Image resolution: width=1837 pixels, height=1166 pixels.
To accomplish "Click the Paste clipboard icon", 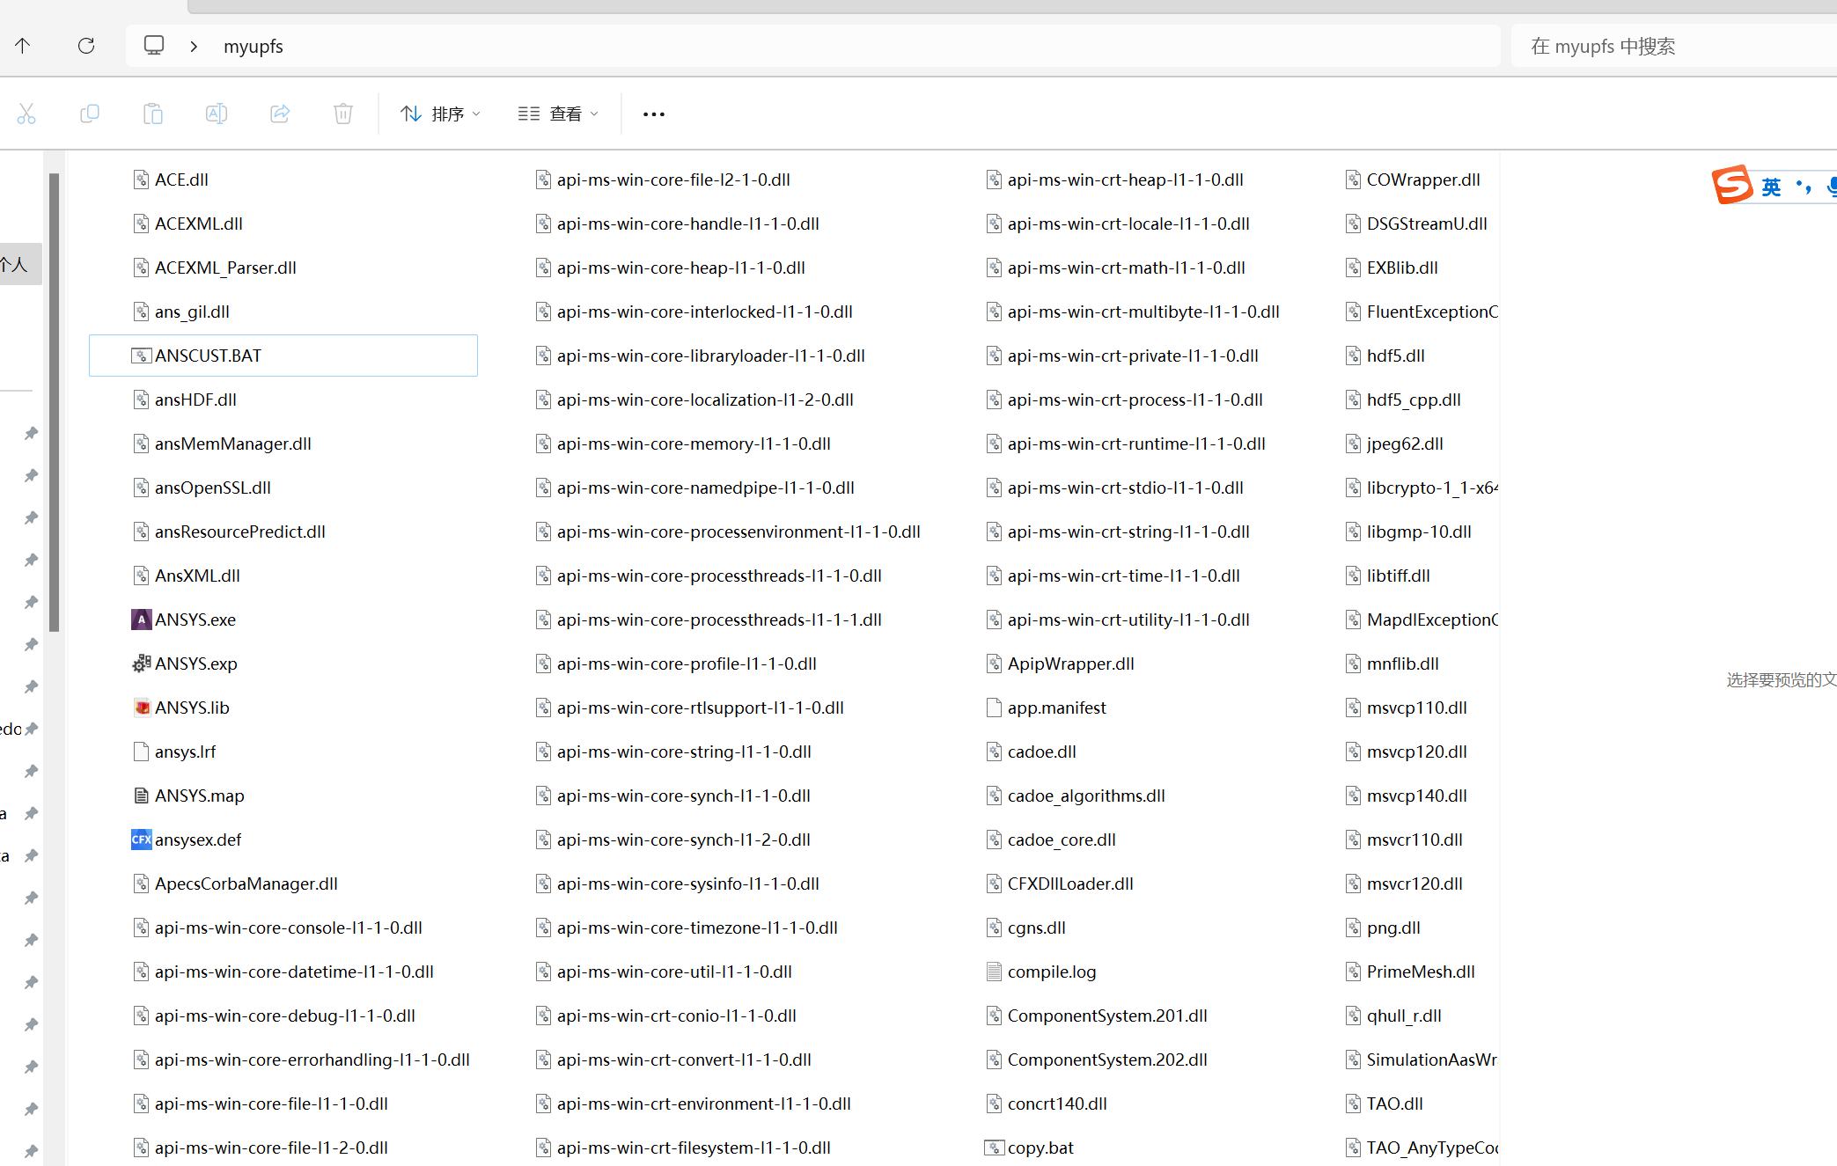I will 153,114.
